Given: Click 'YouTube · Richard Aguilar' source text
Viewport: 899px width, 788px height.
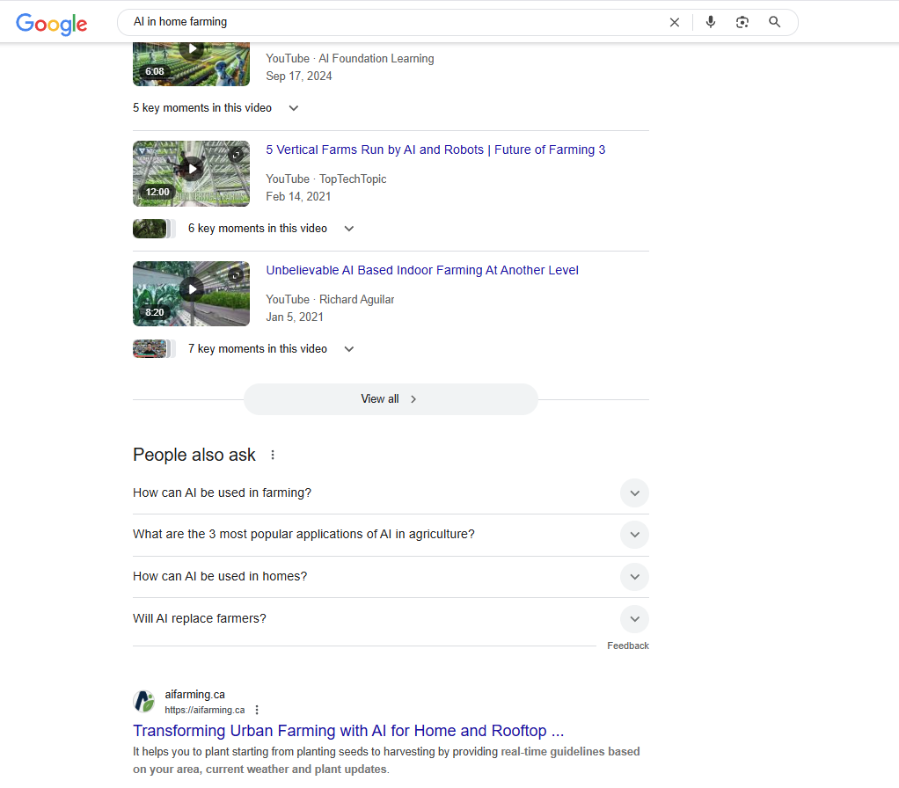Looking at the screenshot, I should tap(330, 299).
